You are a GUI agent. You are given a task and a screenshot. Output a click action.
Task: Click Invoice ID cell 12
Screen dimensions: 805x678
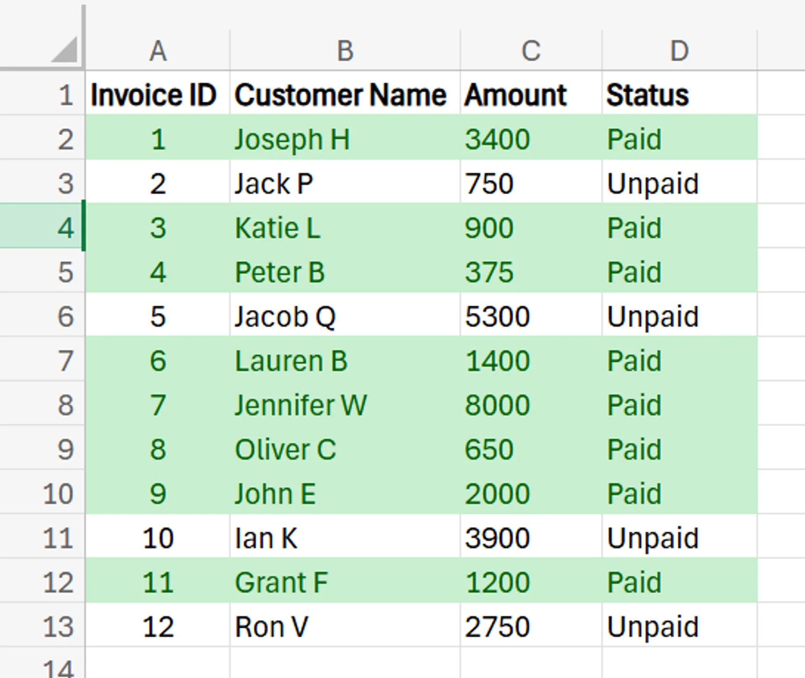coord(158,625)
